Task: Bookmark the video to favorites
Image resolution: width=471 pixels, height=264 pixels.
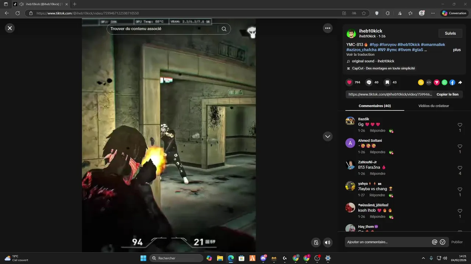Action: coord(387,82)
